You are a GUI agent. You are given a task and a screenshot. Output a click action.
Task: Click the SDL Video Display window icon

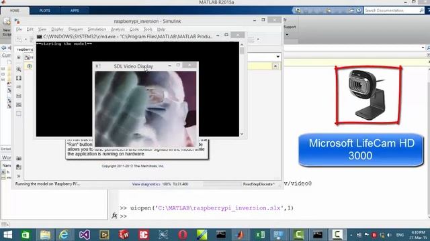98,66
